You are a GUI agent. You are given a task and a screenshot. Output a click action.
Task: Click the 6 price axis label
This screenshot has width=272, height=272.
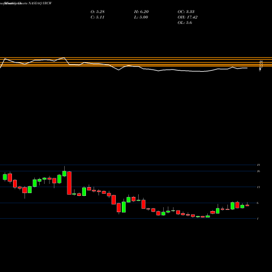258,203
